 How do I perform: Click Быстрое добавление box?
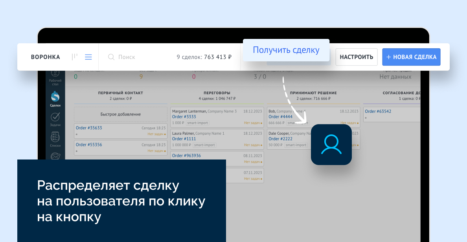pos(121,114)
